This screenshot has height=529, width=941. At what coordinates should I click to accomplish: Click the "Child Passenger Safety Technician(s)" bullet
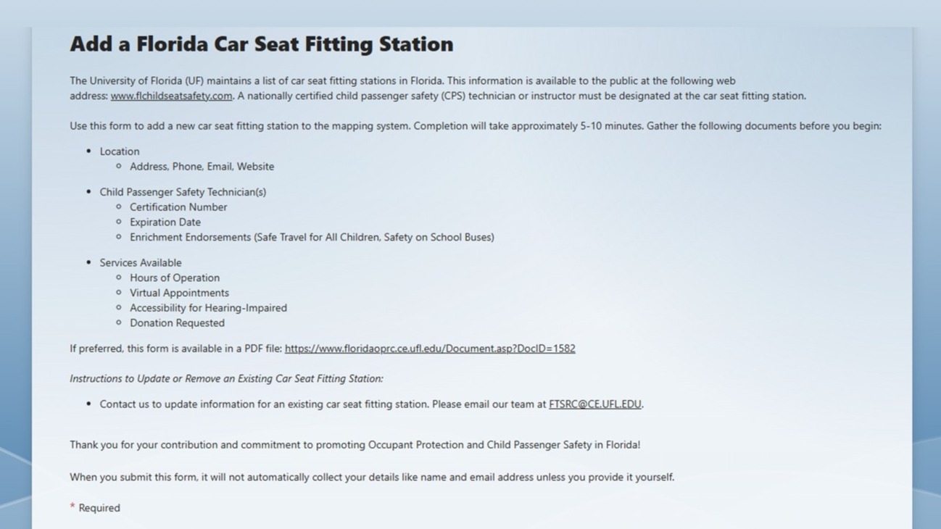point(183,192)
